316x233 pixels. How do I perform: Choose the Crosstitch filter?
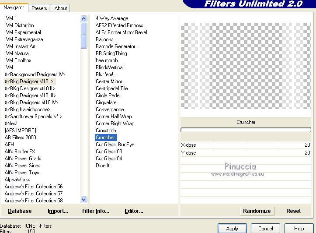(106, 131)
